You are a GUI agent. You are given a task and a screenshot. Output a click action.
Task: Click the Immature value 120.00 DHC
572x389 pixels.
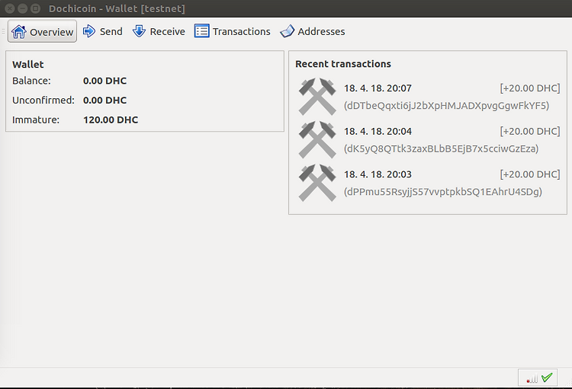click(x=111, y=120)
